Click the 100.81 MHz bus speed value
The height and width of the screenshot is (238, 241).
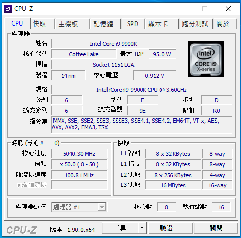[79, 175]
